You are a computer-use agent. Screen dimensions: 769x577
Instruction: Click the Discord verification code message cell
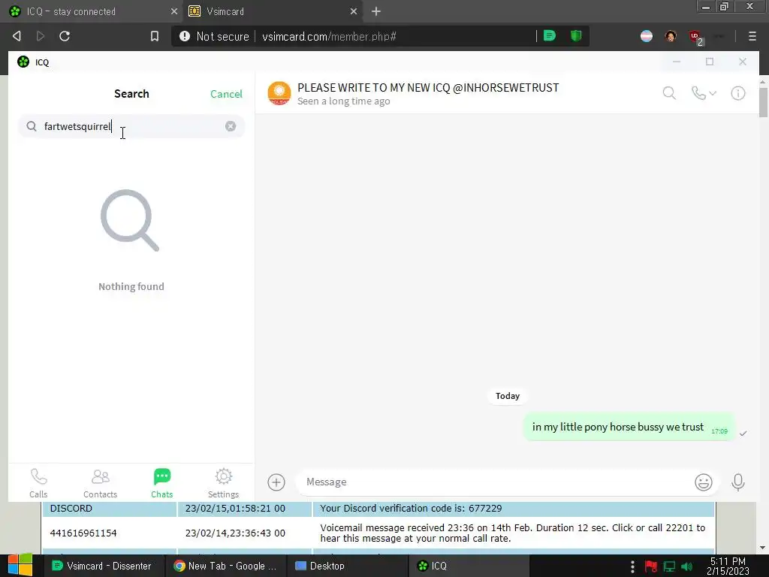click(514, 509)
